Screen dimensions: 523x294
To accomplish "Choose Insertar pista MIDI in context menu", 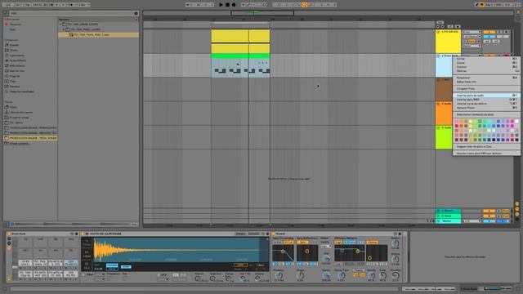I will [486, 100].
